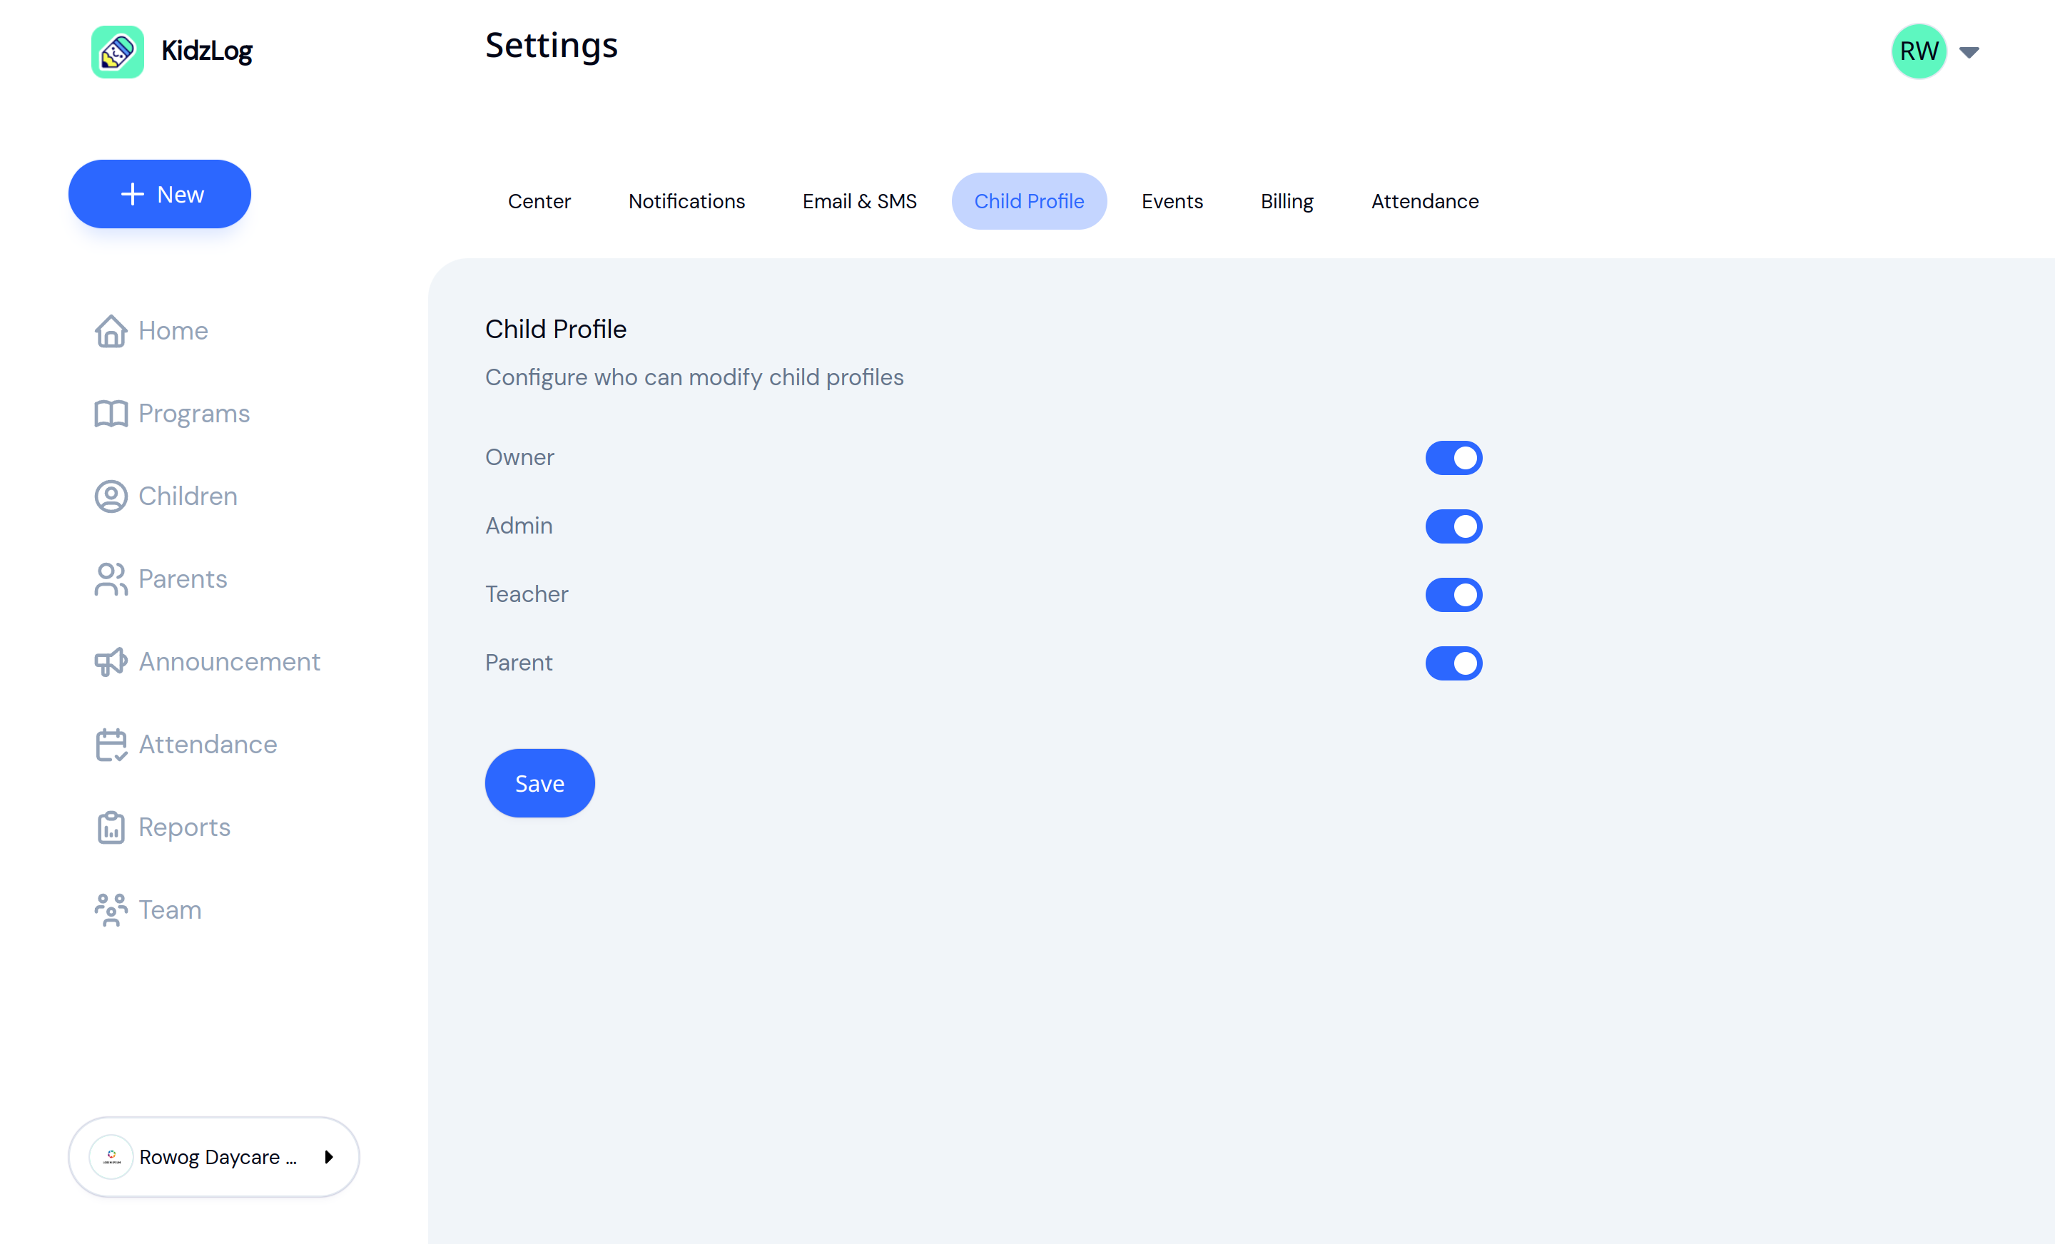Open Parents via the people icon
2055x1244 pixels.
point(111,579)
